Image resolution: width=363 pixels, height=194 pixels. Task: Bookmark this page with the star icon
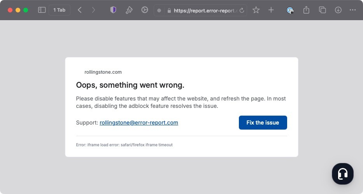click(x=256, y=10)
